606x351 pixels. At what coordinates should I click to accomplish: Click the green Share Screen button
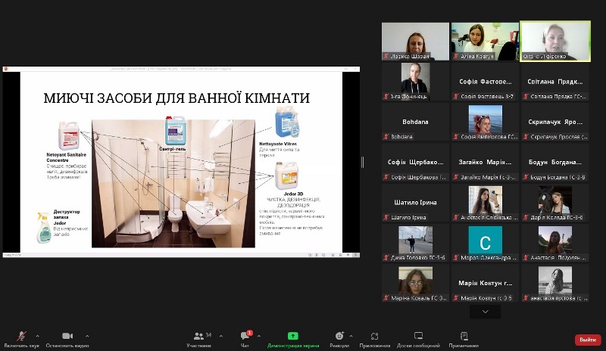tap(293, 339)
